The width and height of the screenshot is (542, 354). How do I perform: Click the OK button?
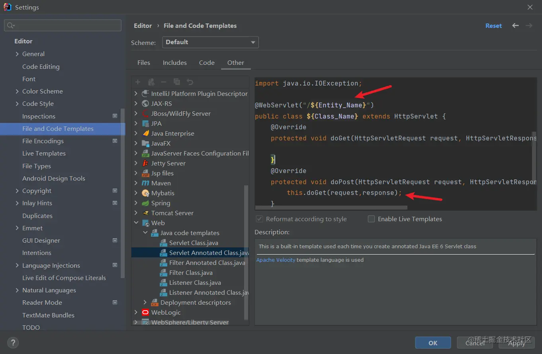pyautogui.click(x=433, y=343)
